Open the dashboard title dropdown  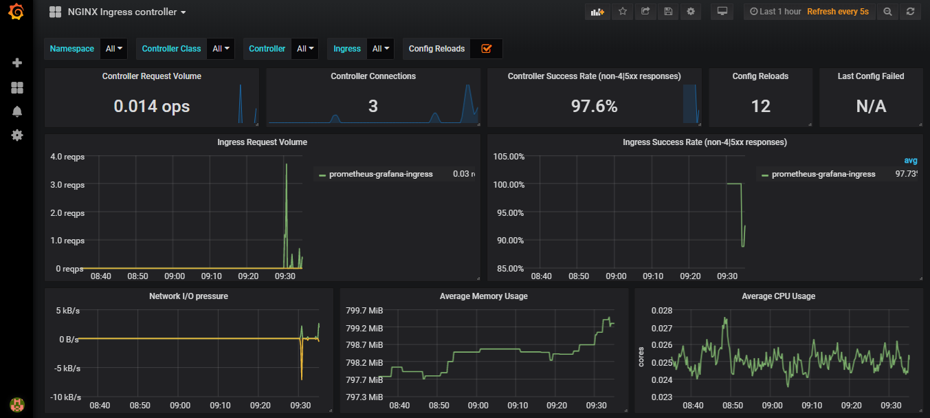pos(126,12)
